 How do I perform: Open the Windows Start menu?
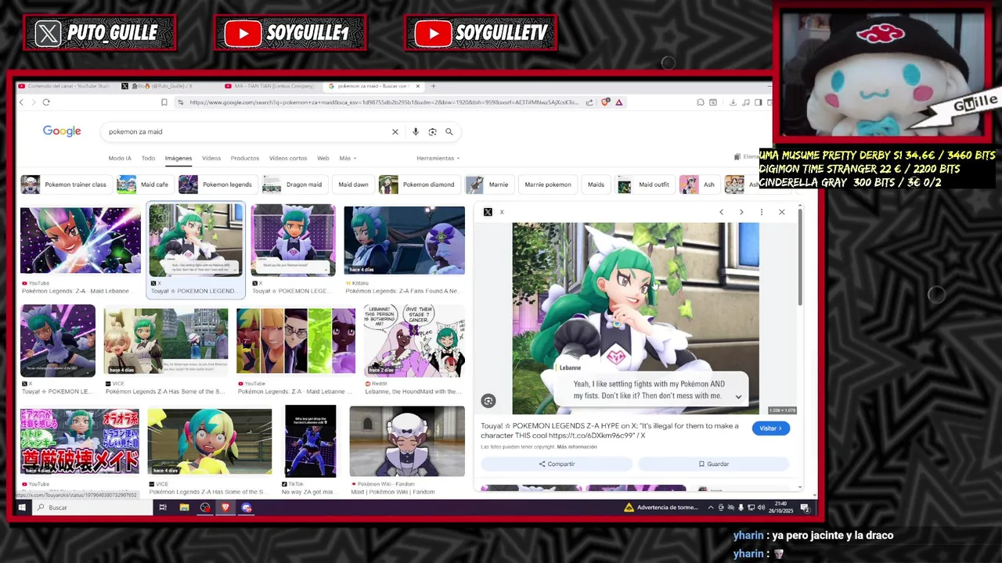tap(22, 507)
